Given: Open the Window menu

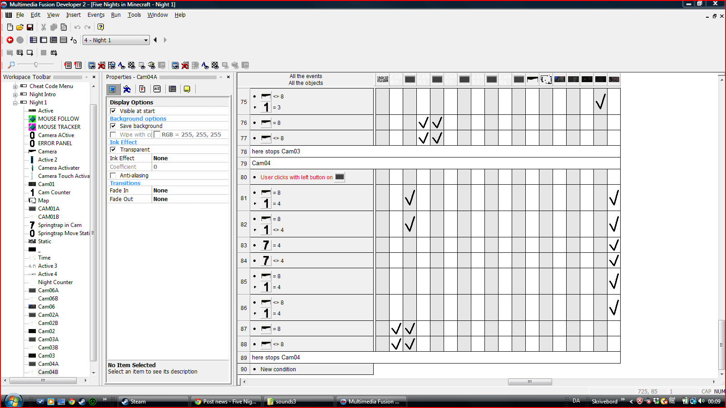Looking at the screenshot, I should tap(158, 15).
